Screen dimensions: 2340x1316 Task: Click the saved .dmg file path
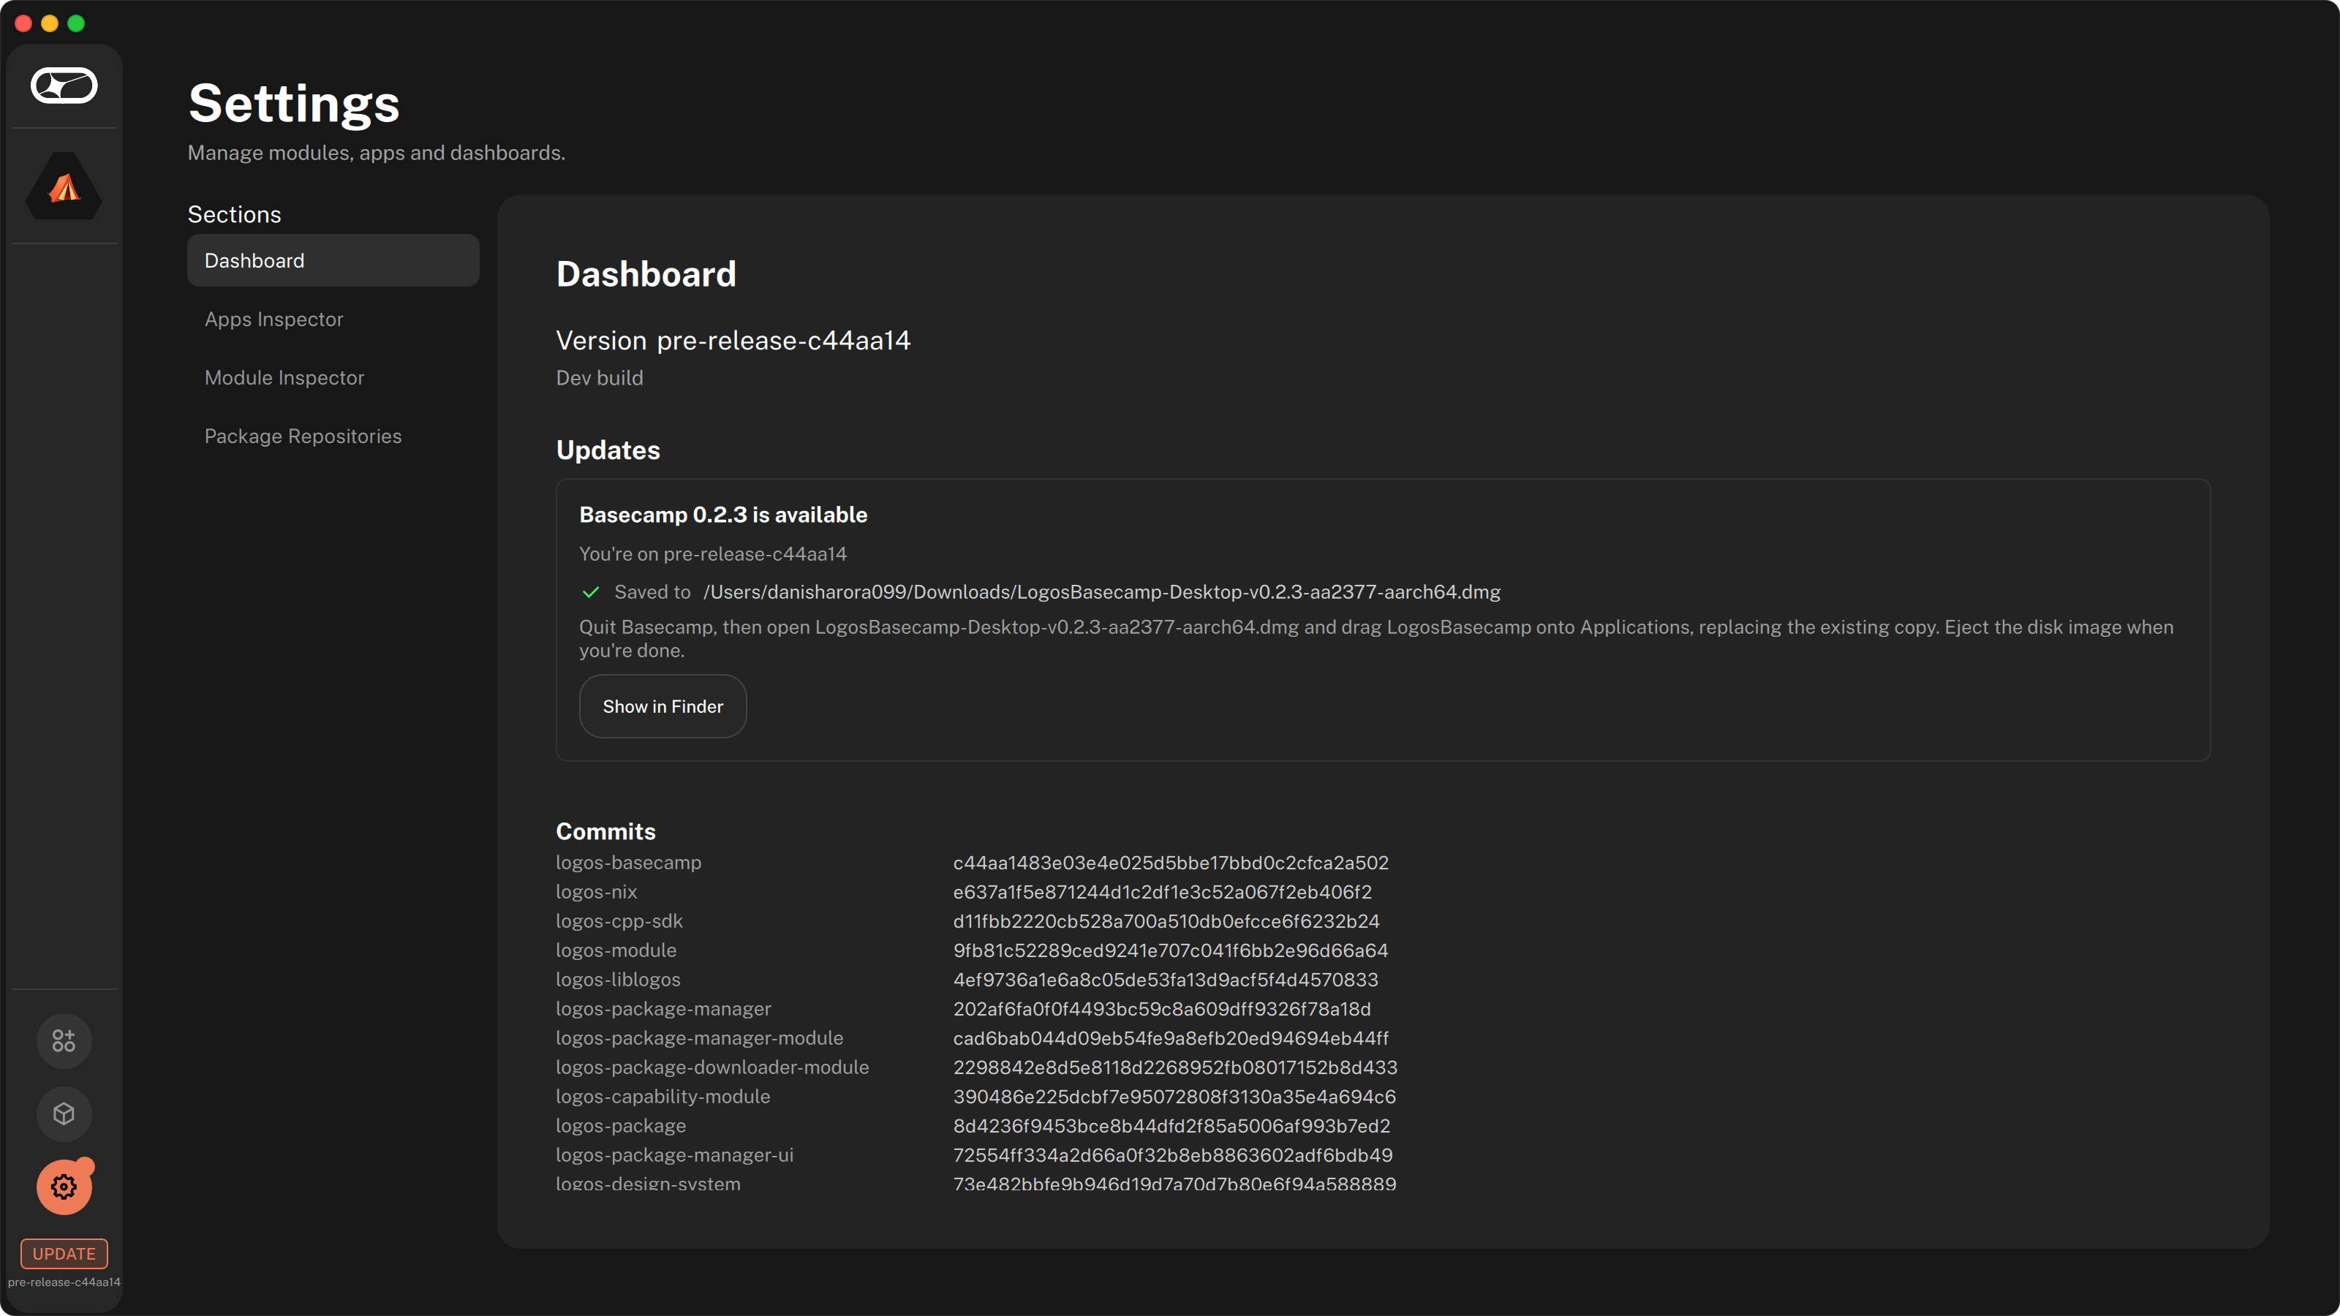[1102, 592]
